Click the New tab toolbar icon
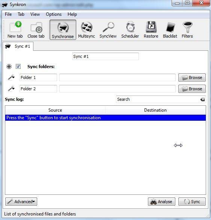Viewport: 211px width, 220px height. [15, 30]
